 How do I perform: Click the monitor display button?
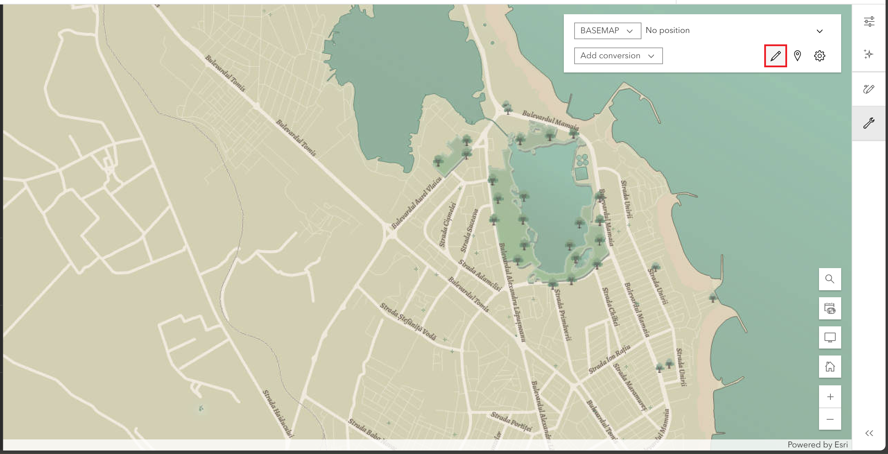coord(830,337)
